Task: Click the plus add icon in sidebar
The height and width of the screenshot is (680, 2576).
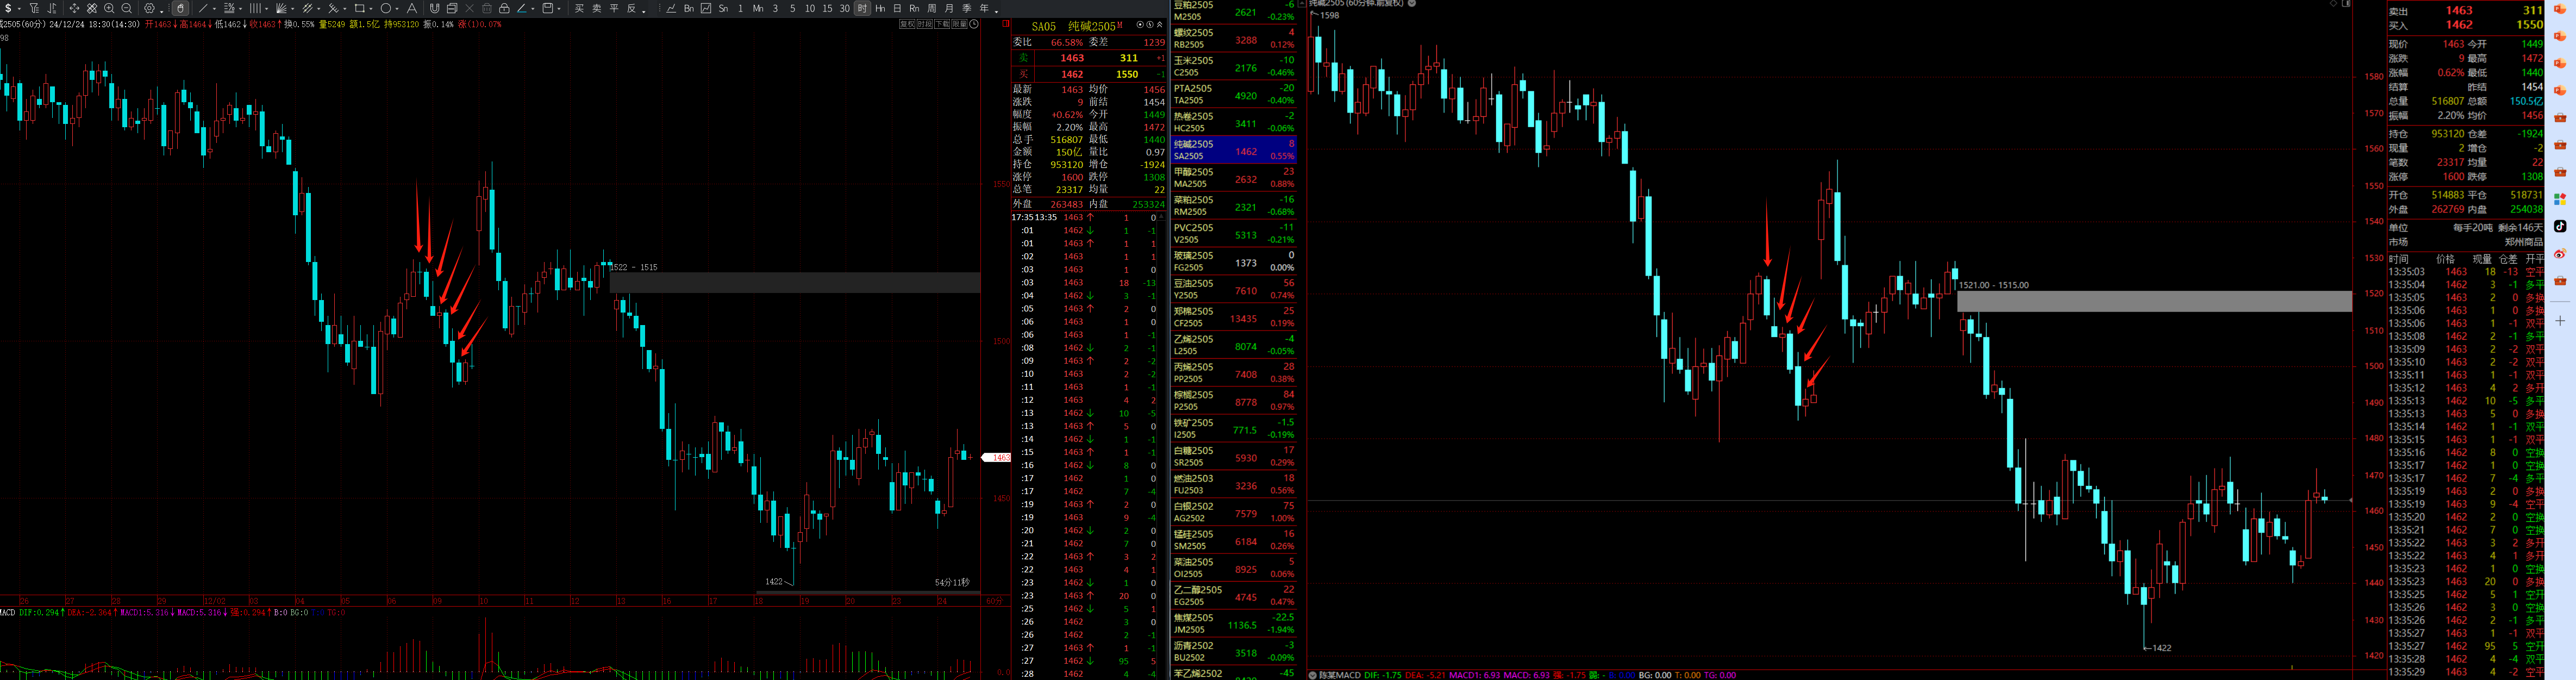Action: pyautogui.click(x=2559, y=321)
